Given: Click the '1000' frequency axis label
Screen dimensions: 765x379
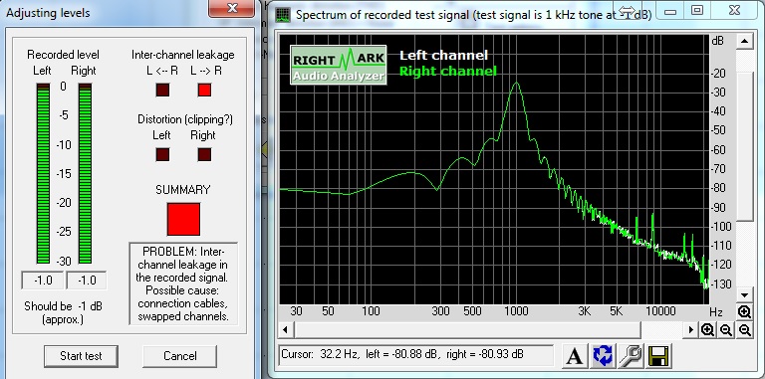Looking at the screenshot, I should pos(516,311).
